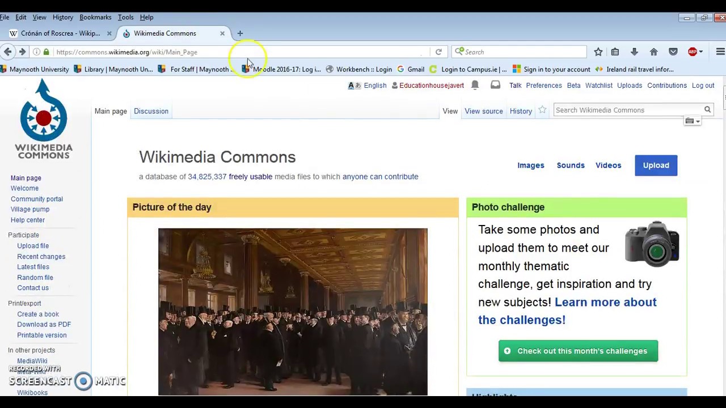Click the Wikimedia Commons logo

point(44,120)
